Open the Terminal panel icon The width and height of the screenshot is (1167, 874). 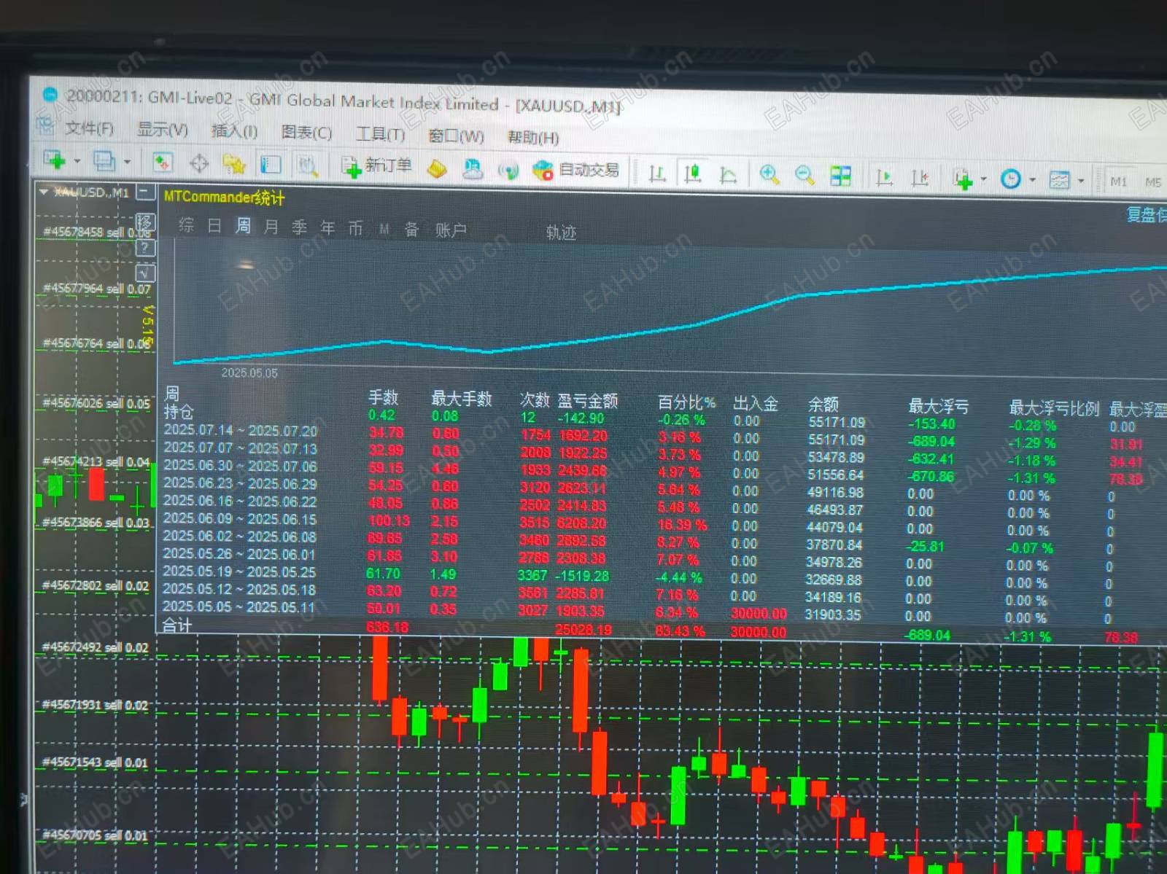tap(271, 165)
